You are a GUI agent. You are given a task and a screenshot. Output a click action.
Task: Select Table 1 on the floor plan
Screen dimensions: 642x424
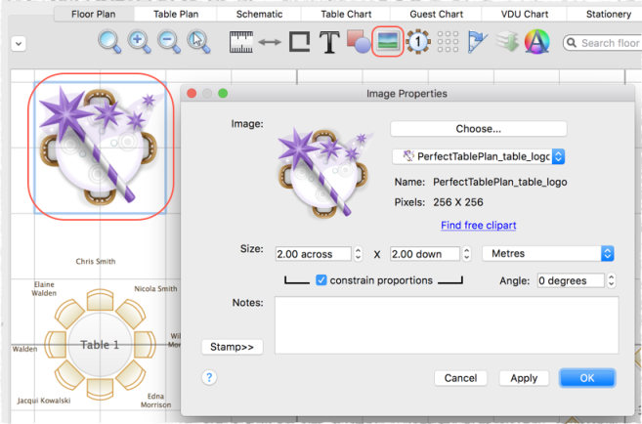coord(100,345)
